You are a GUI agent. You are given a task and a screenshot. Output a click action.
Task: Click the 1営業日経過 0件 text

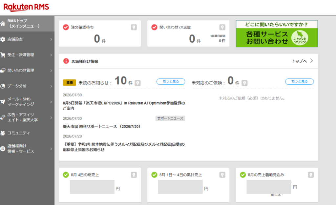pyautogui.click(x=218, y=39)
